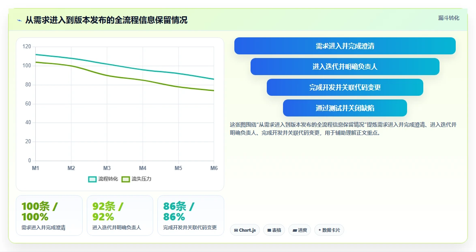
Task: Select the 进入迭代并明确负责人 funnel stage
Action: [x=345, y=67]
